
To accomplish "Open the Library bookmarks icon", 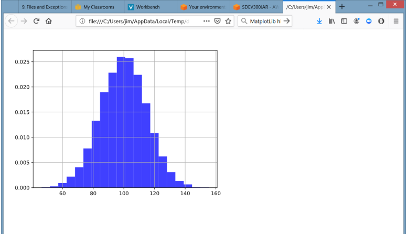I will [331, 21].
